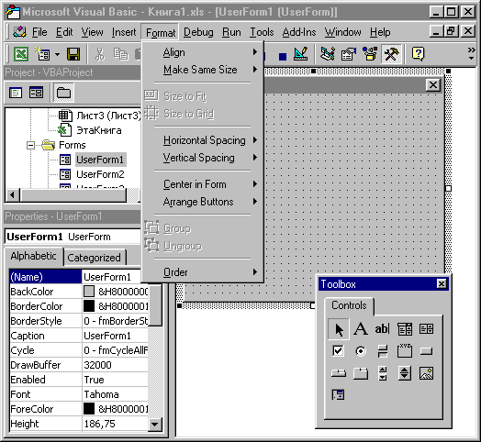Switch to Categorized properties tab
Screen dimensions: 481x442
(x=94, y=258)
